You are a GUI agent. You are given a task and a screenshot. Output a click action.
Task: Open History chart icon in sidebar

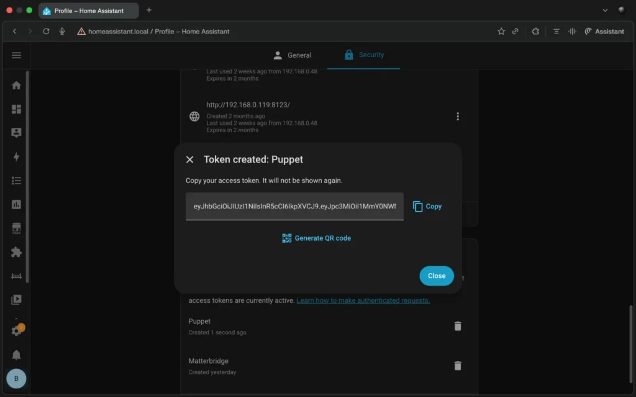point(16,205)
